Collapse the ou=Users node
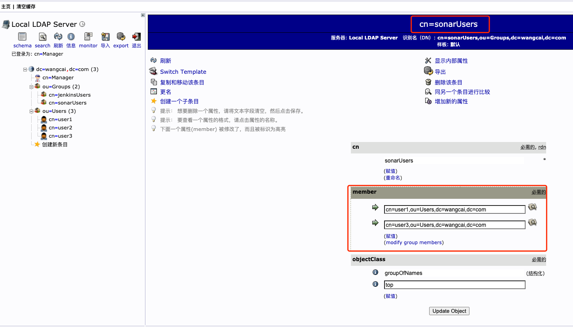Viewport: 573px width, 327px height. point(31,111)
